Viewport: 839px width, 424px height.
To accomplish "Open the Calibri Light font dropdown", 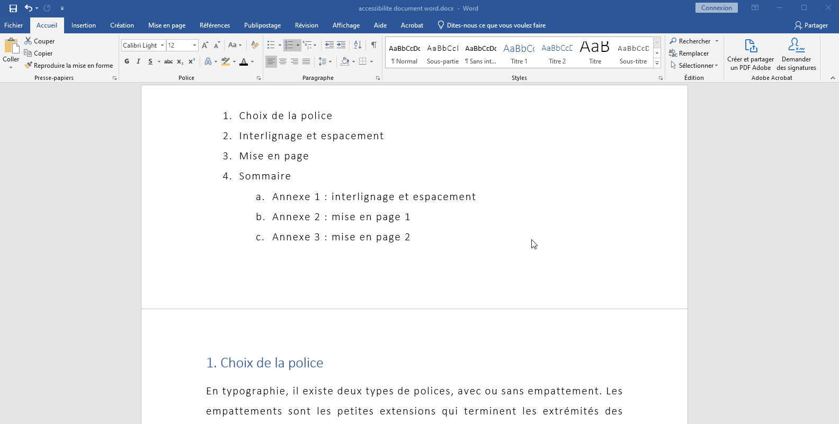I will click(162, 46).
